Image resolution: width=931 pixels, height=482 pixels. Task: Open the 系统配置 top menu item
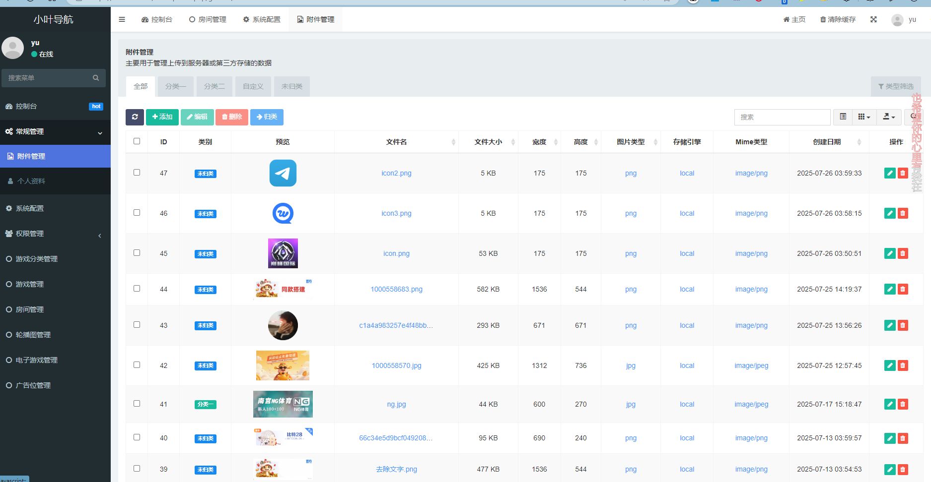pos(261,19)
